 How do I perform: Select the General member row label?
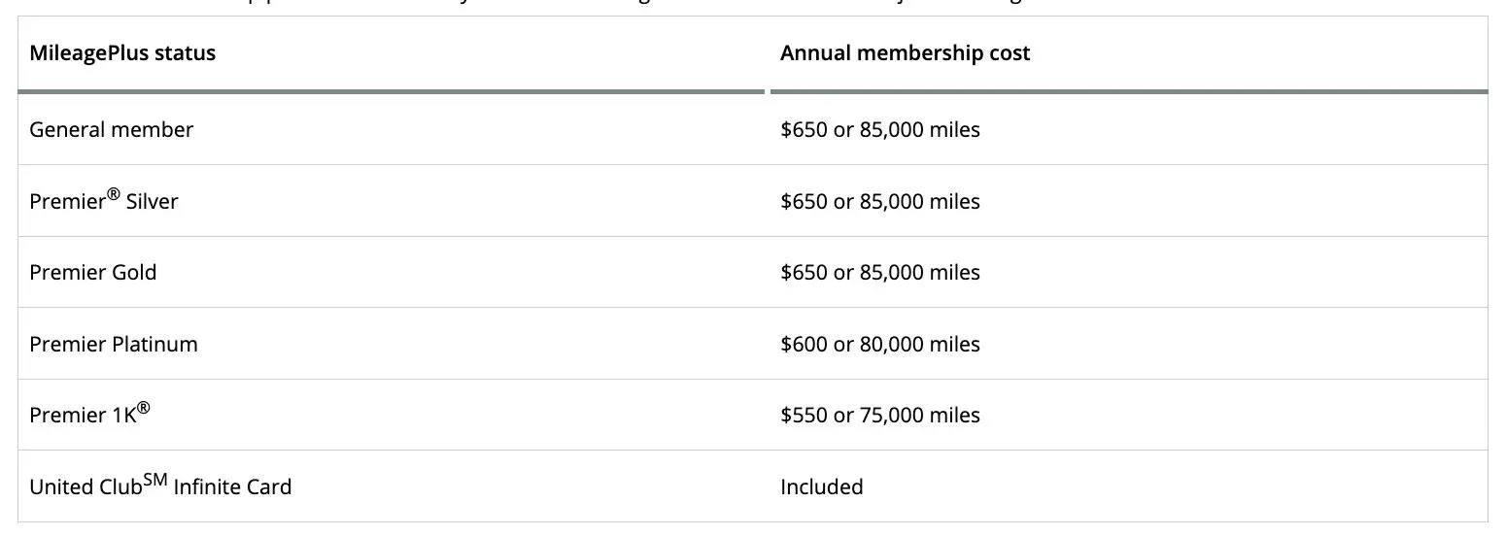[111, 129]
